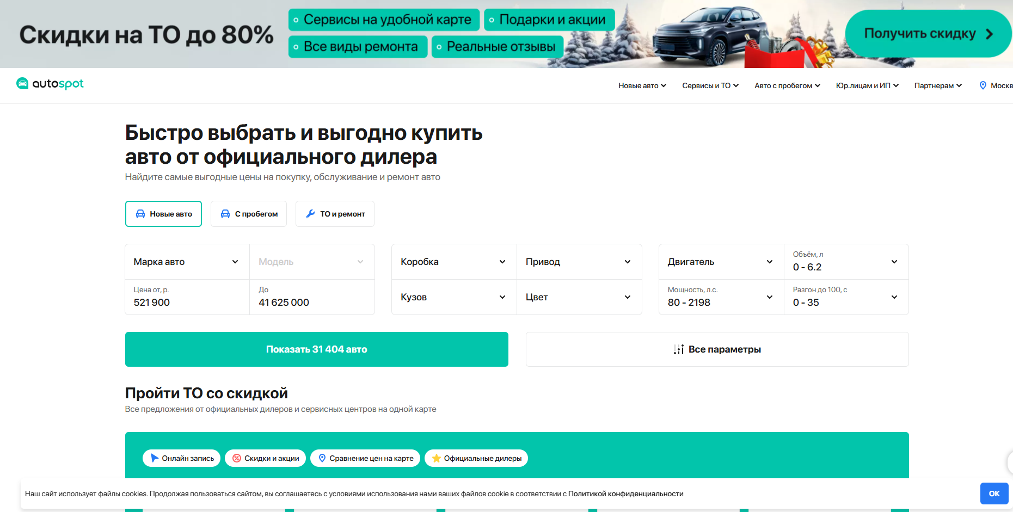Expand the Цвет dropdown
Image resolution: width=1013 pixels, height=512 pixels.
pos(579,297)
